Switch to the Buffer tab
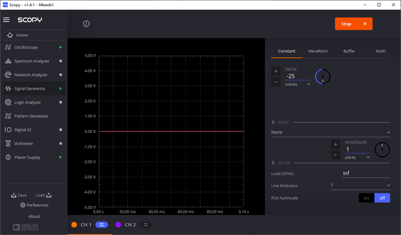Image resolution: width=401 pixels, height=235 pixels. click(349, 51)
